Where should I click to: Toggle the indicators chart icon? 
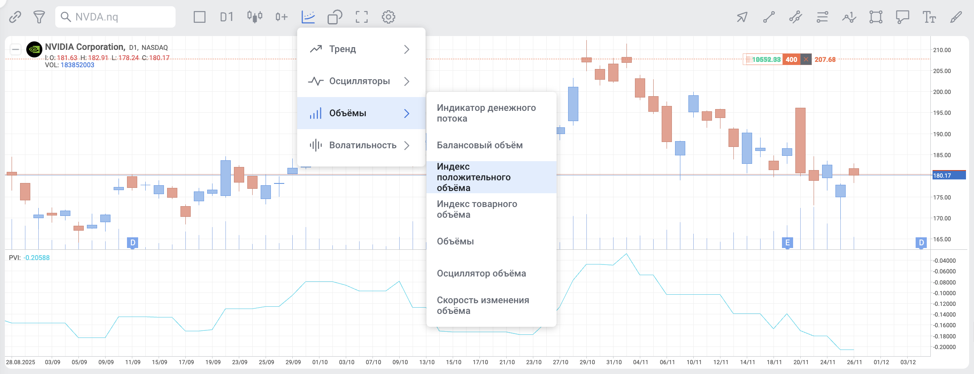(308, 17)
